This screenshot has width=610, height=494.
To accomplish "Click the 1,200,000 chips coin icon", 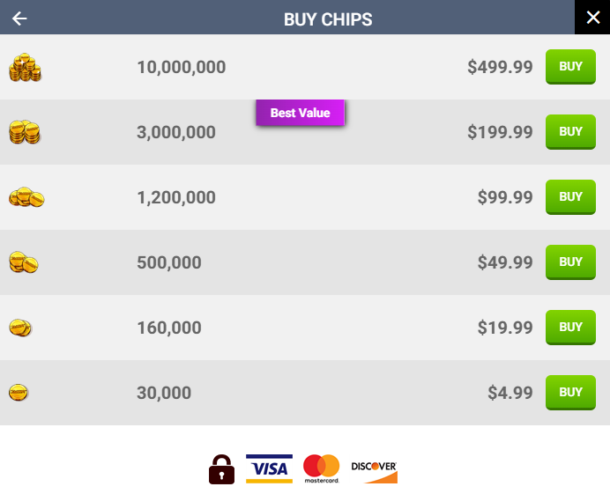I will tap(26, 198).
